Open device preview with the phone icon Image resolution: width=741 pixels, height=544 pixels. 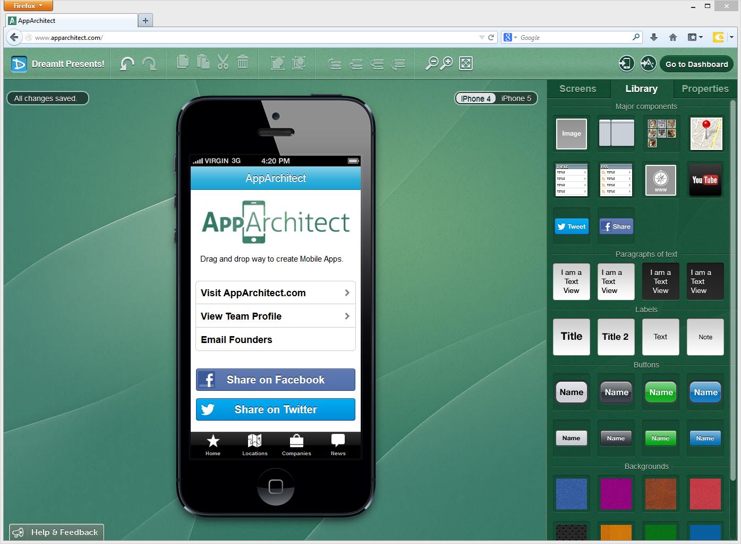click(x=626, y=63)
